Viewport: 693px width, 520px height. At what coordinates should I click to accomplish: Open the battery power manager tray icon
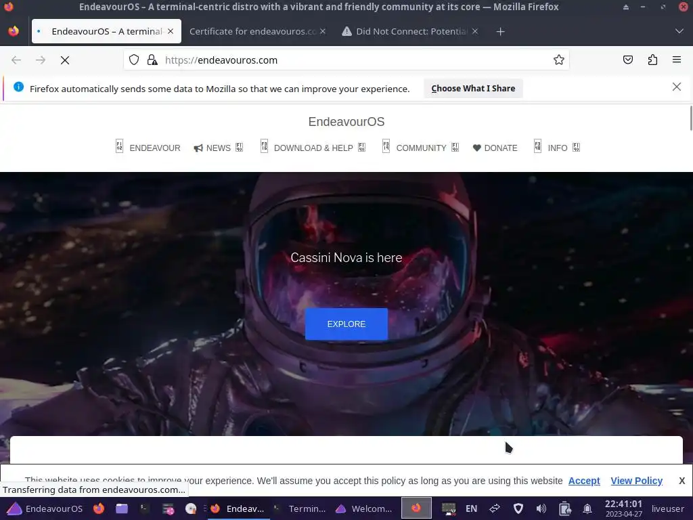565,508
